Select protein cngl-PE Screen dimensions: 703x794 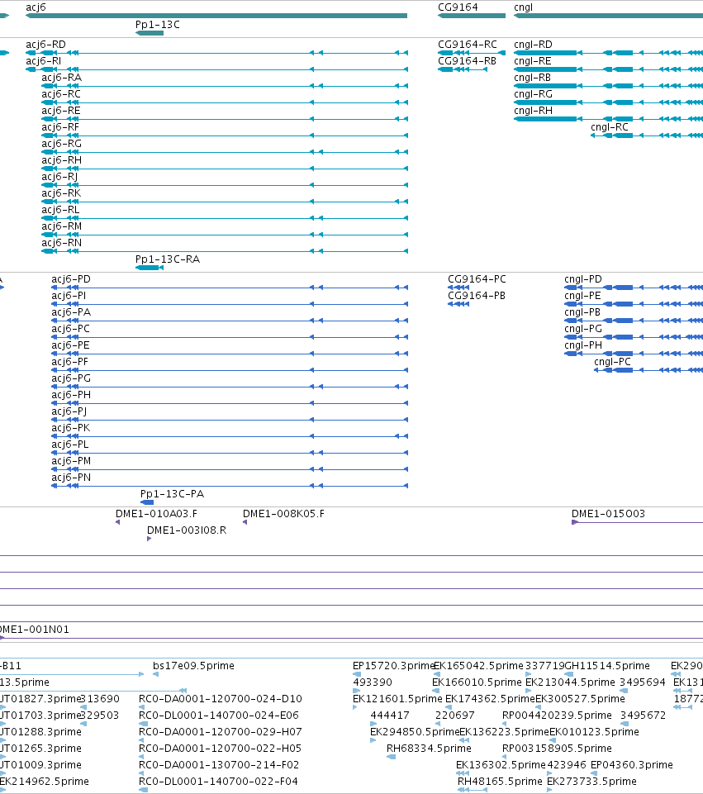point(582,296)
